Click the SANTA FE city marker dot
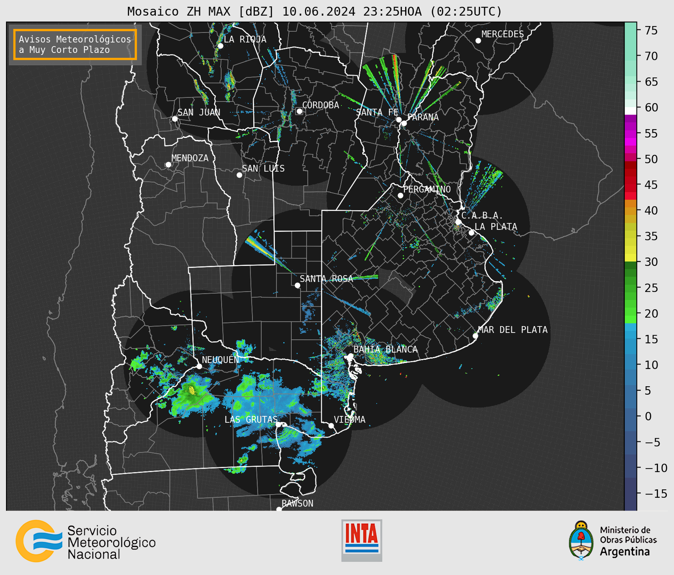The width and height of the screenshot is (674, 575). 399,120
